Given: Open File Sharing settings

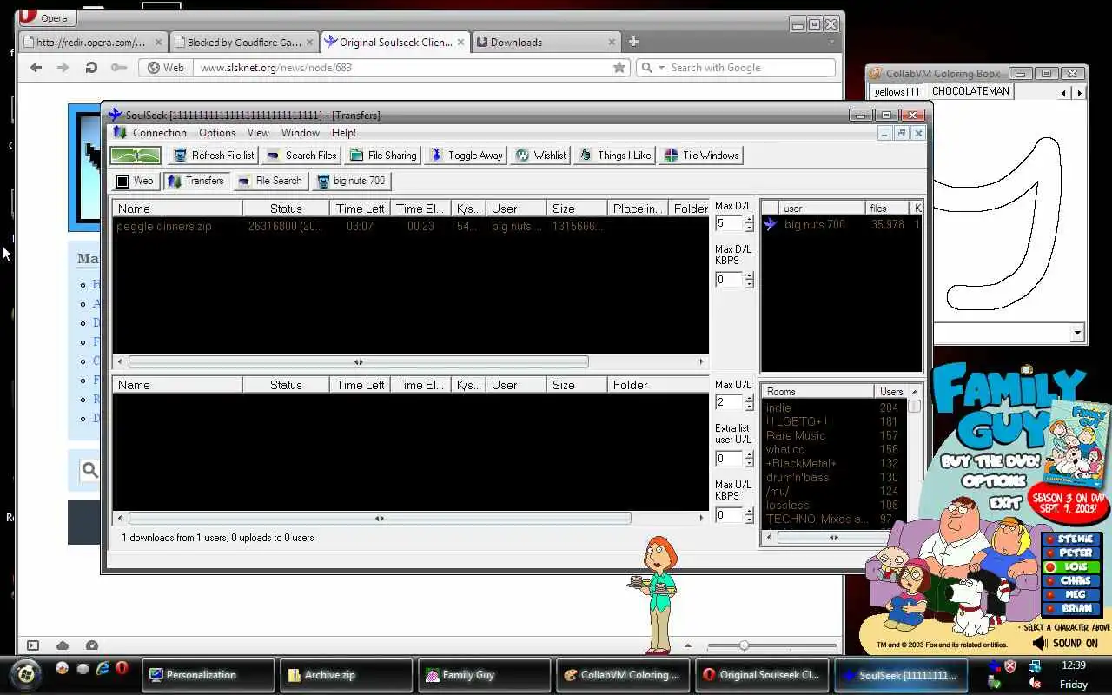Looking at the screenshot, I should pyautogui.click(x=383, y=156).
